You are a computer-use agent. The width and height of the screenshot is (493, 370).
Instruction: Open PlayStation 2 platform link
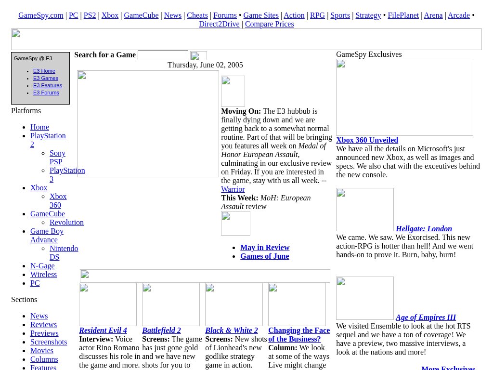click(x=48, y=140)
